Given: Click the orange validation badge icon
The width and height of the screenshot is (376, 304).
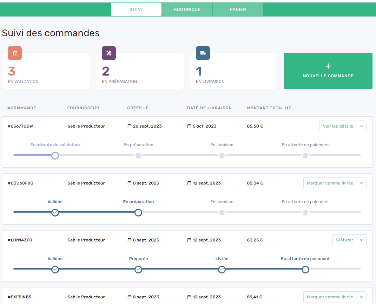Looking at the screenshot, I should (14, 53).
